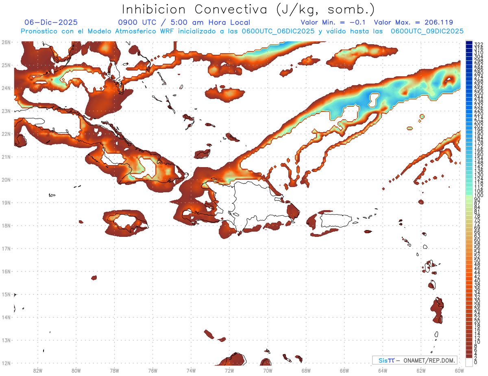Screen dimensions: 488x376
Task: Click the "Valor Max. = 206.119" readout
Action: [413, 22]
